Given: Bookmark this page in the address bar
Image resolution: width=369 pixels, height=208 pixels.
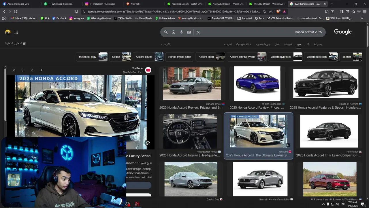Looking at the screenshot, I should 76,12.
